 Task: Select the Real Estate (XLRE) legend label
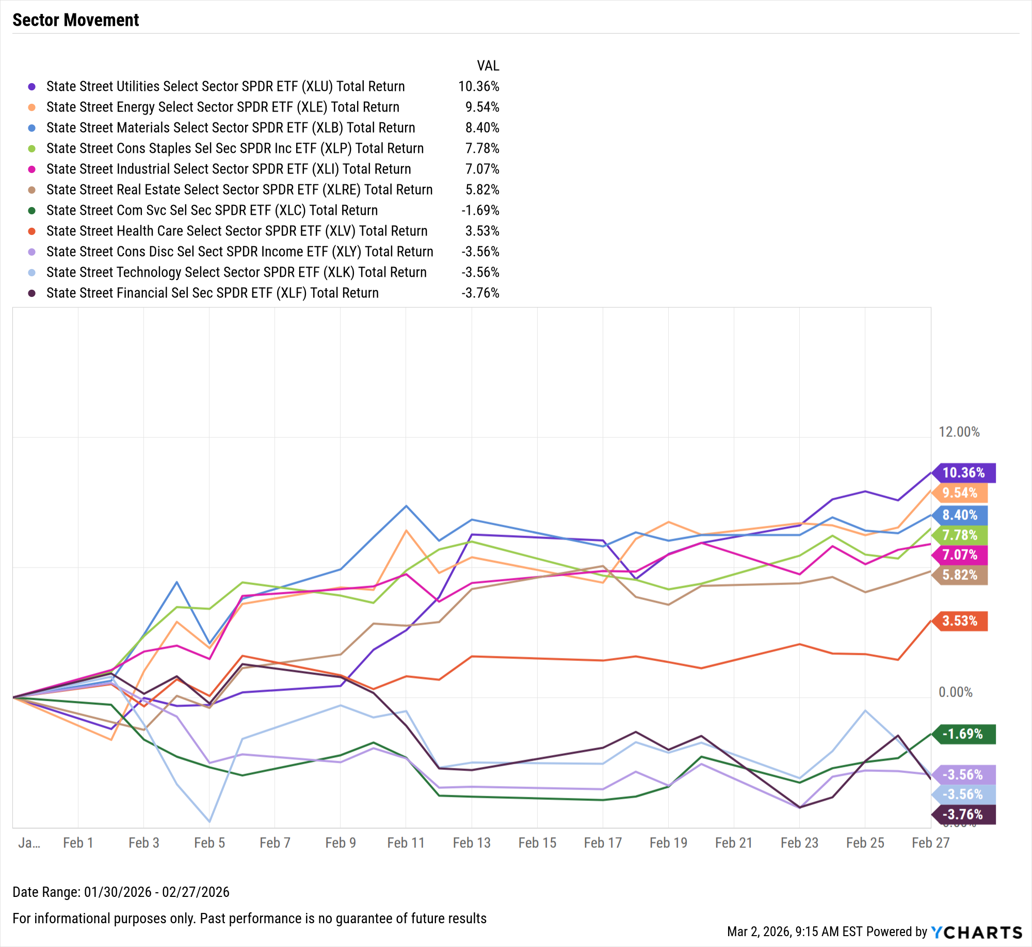pos(239,190)
